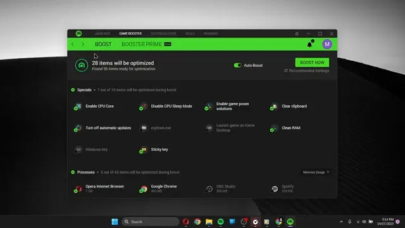Viewport: 405px width, 228px height.
Task: Open the notifications bell
Action: 309,44
